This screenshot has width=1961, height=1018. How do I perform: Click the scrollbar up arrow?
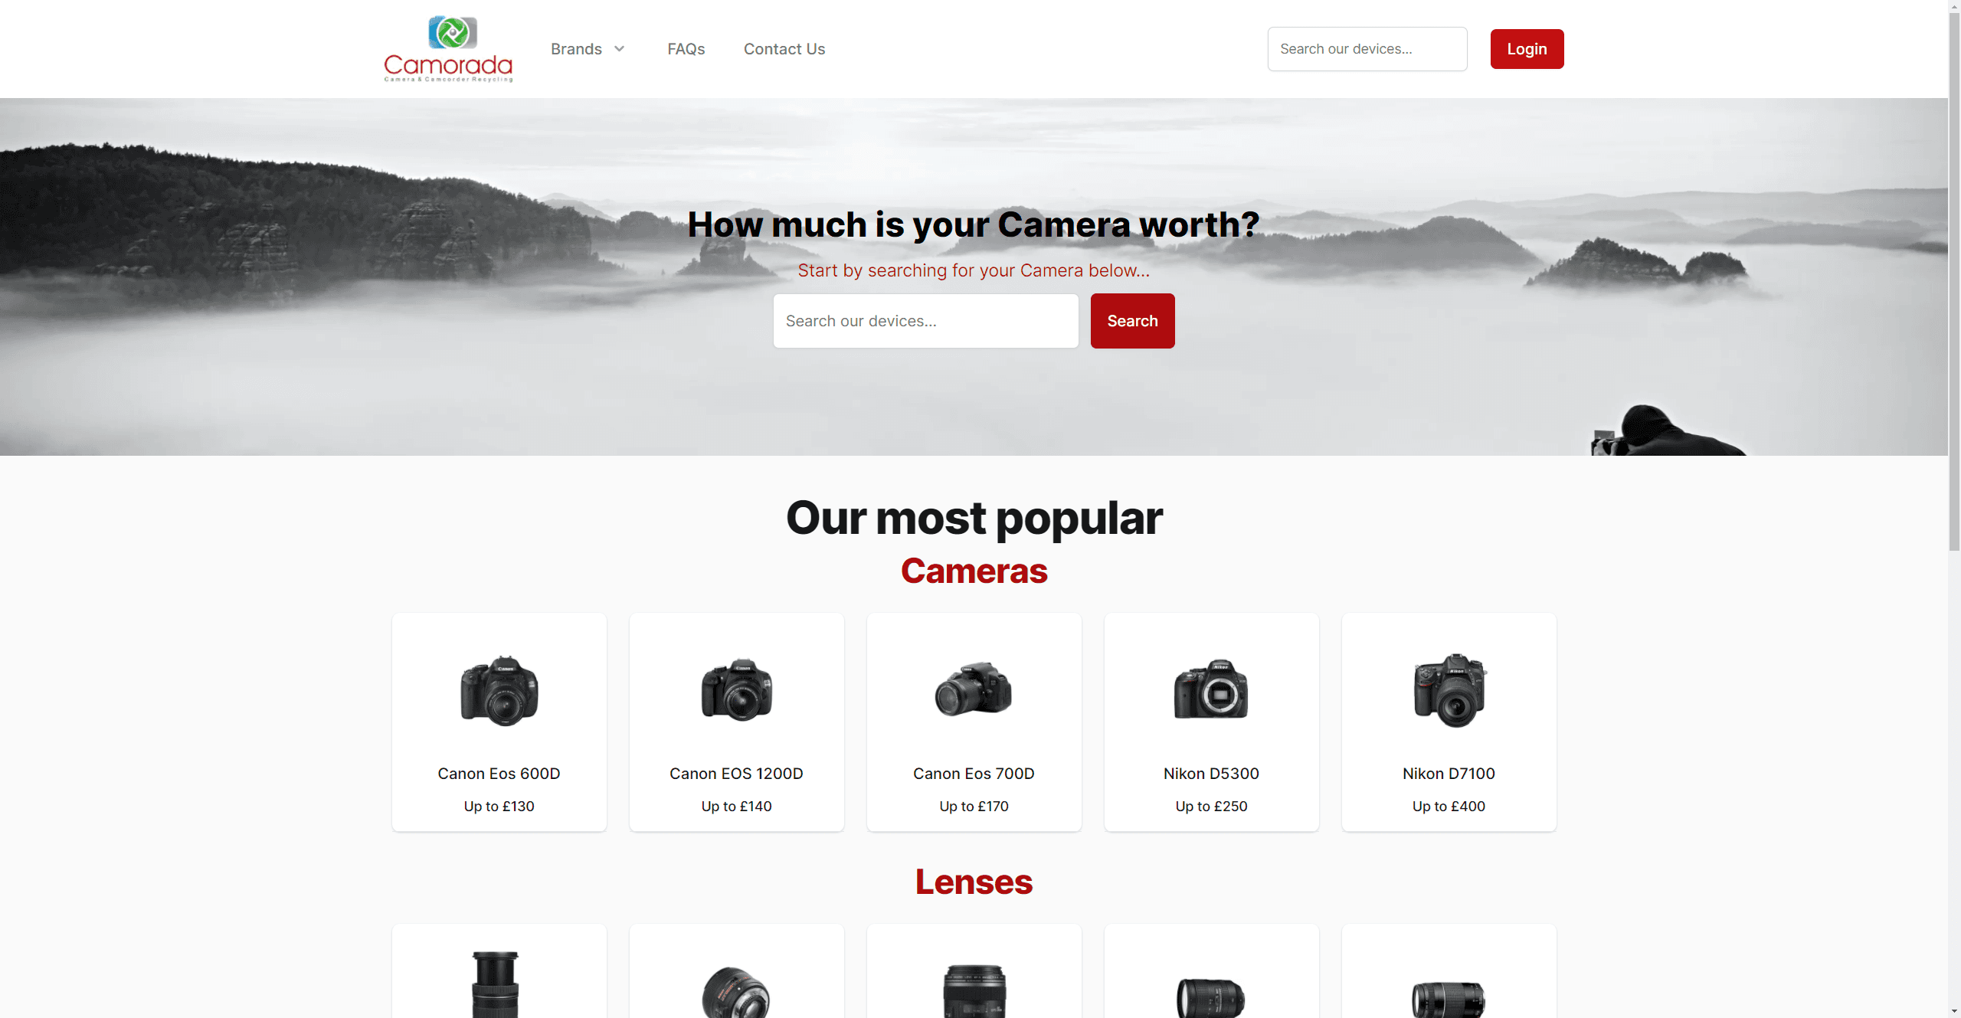click(x=1954, y=6)
